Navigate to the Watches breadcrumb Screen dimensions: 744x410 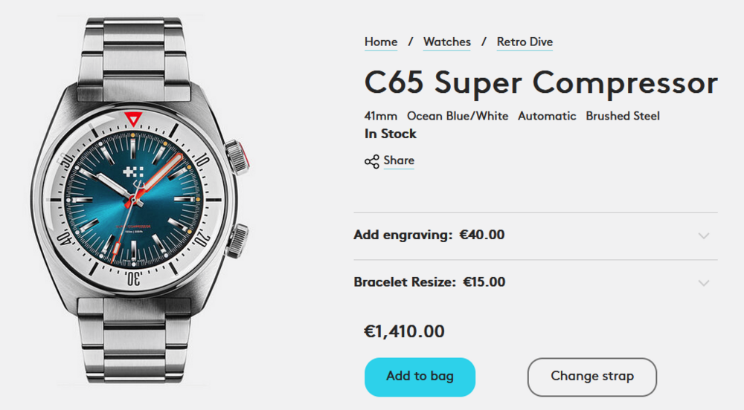447,42
